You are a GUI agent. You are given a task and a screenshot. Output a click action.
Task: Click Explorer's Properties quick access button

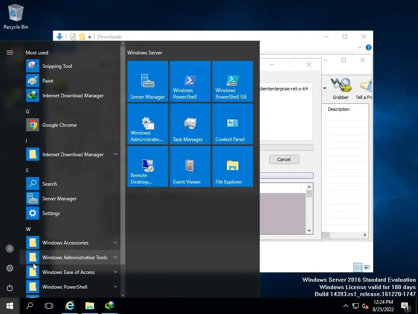73,36
